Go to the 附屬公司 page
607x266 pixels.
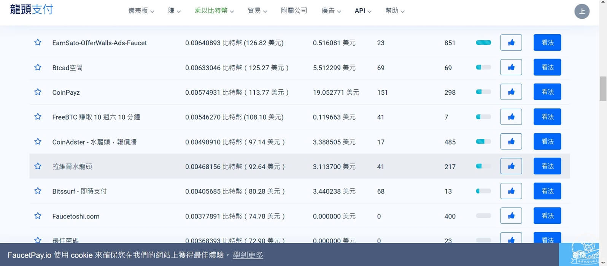(294, 11)
